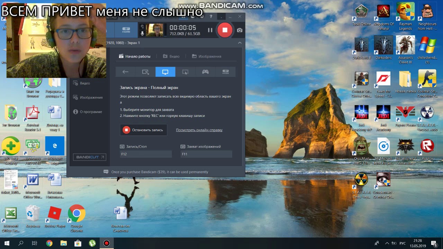
Task: Open the Видео tab
Action: pyautogui.click(x=171, y=56)
